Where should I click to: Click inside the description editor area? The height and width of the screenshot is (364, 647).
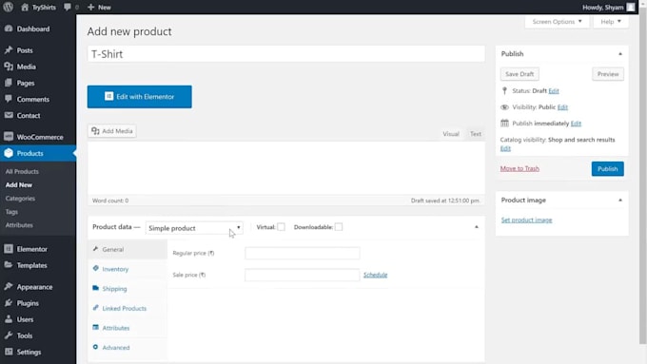tap(286, 168)
